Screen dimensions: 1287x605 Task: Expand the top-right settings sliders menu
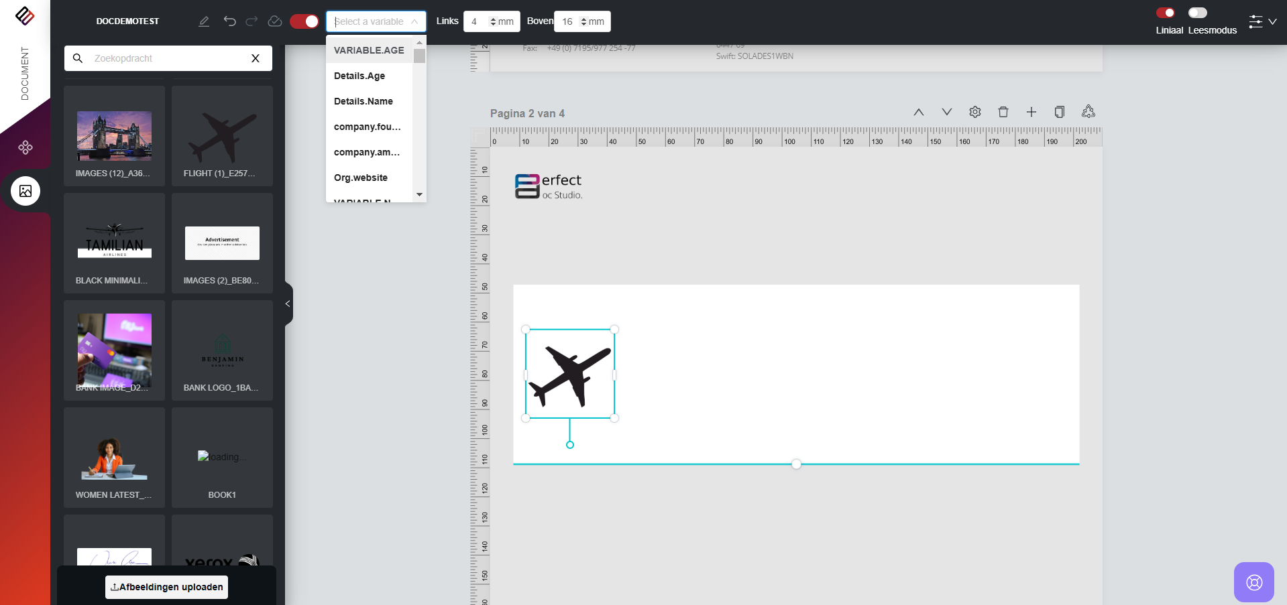[1262, 21]
